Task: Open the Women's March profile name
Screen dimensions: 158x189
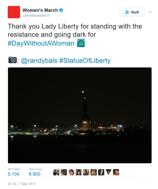Action: click(x=40, y=10)
